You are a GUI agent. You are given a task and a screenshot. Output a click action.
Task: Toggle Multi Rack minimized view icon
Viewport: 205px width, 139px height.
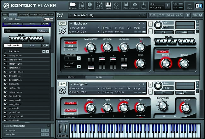tap(188, 15)
